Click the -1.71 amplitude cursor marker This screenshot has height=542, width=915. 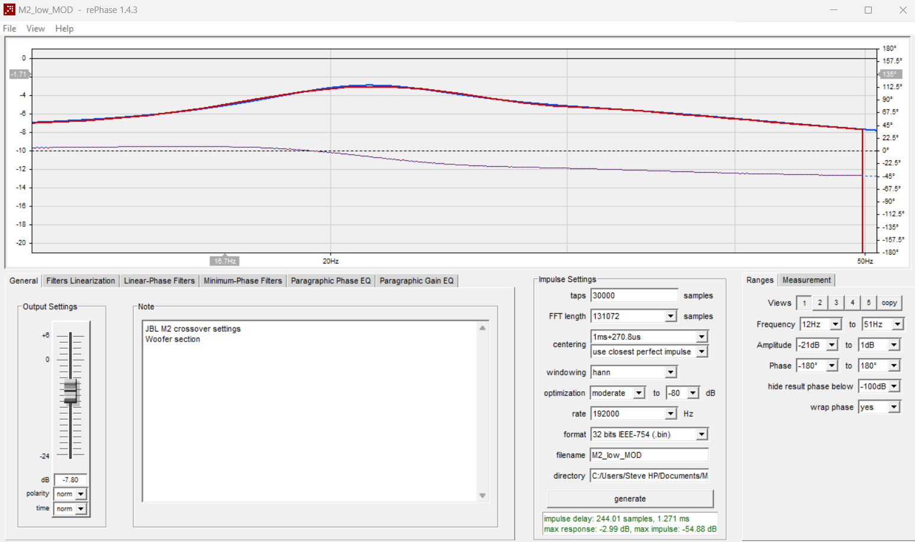[19, 74]
